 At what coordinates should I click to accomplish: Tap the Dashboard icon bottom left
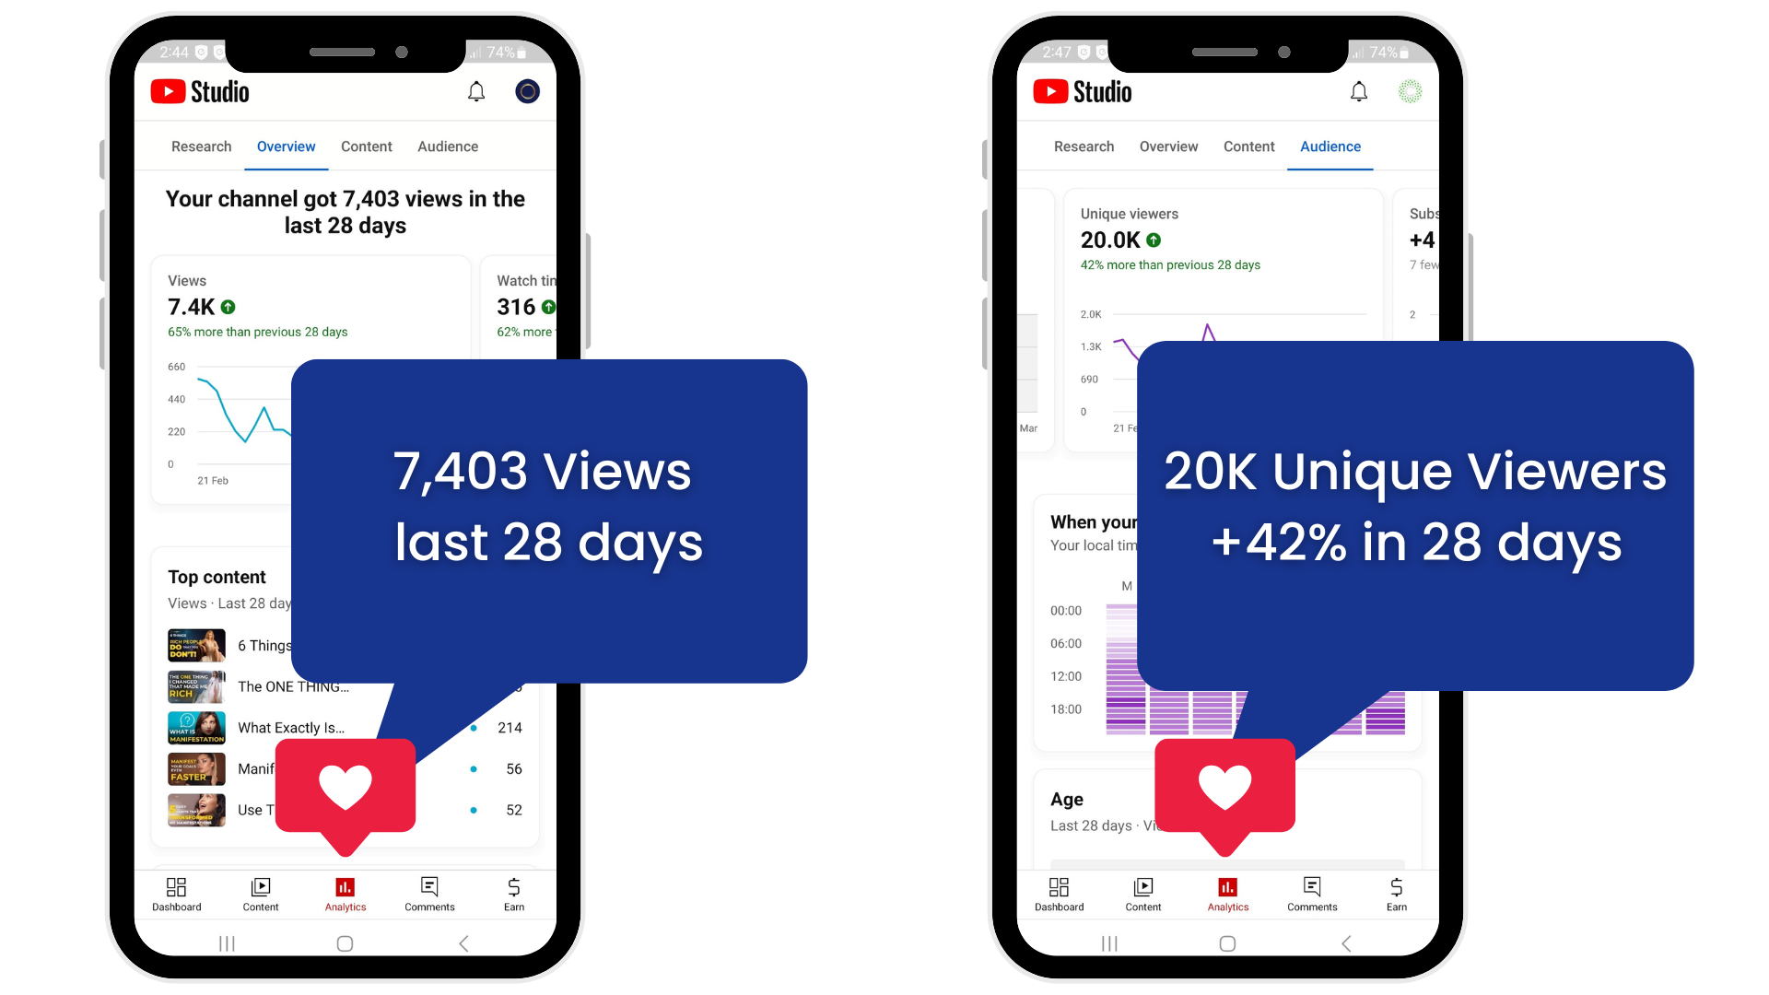point(176,893)
